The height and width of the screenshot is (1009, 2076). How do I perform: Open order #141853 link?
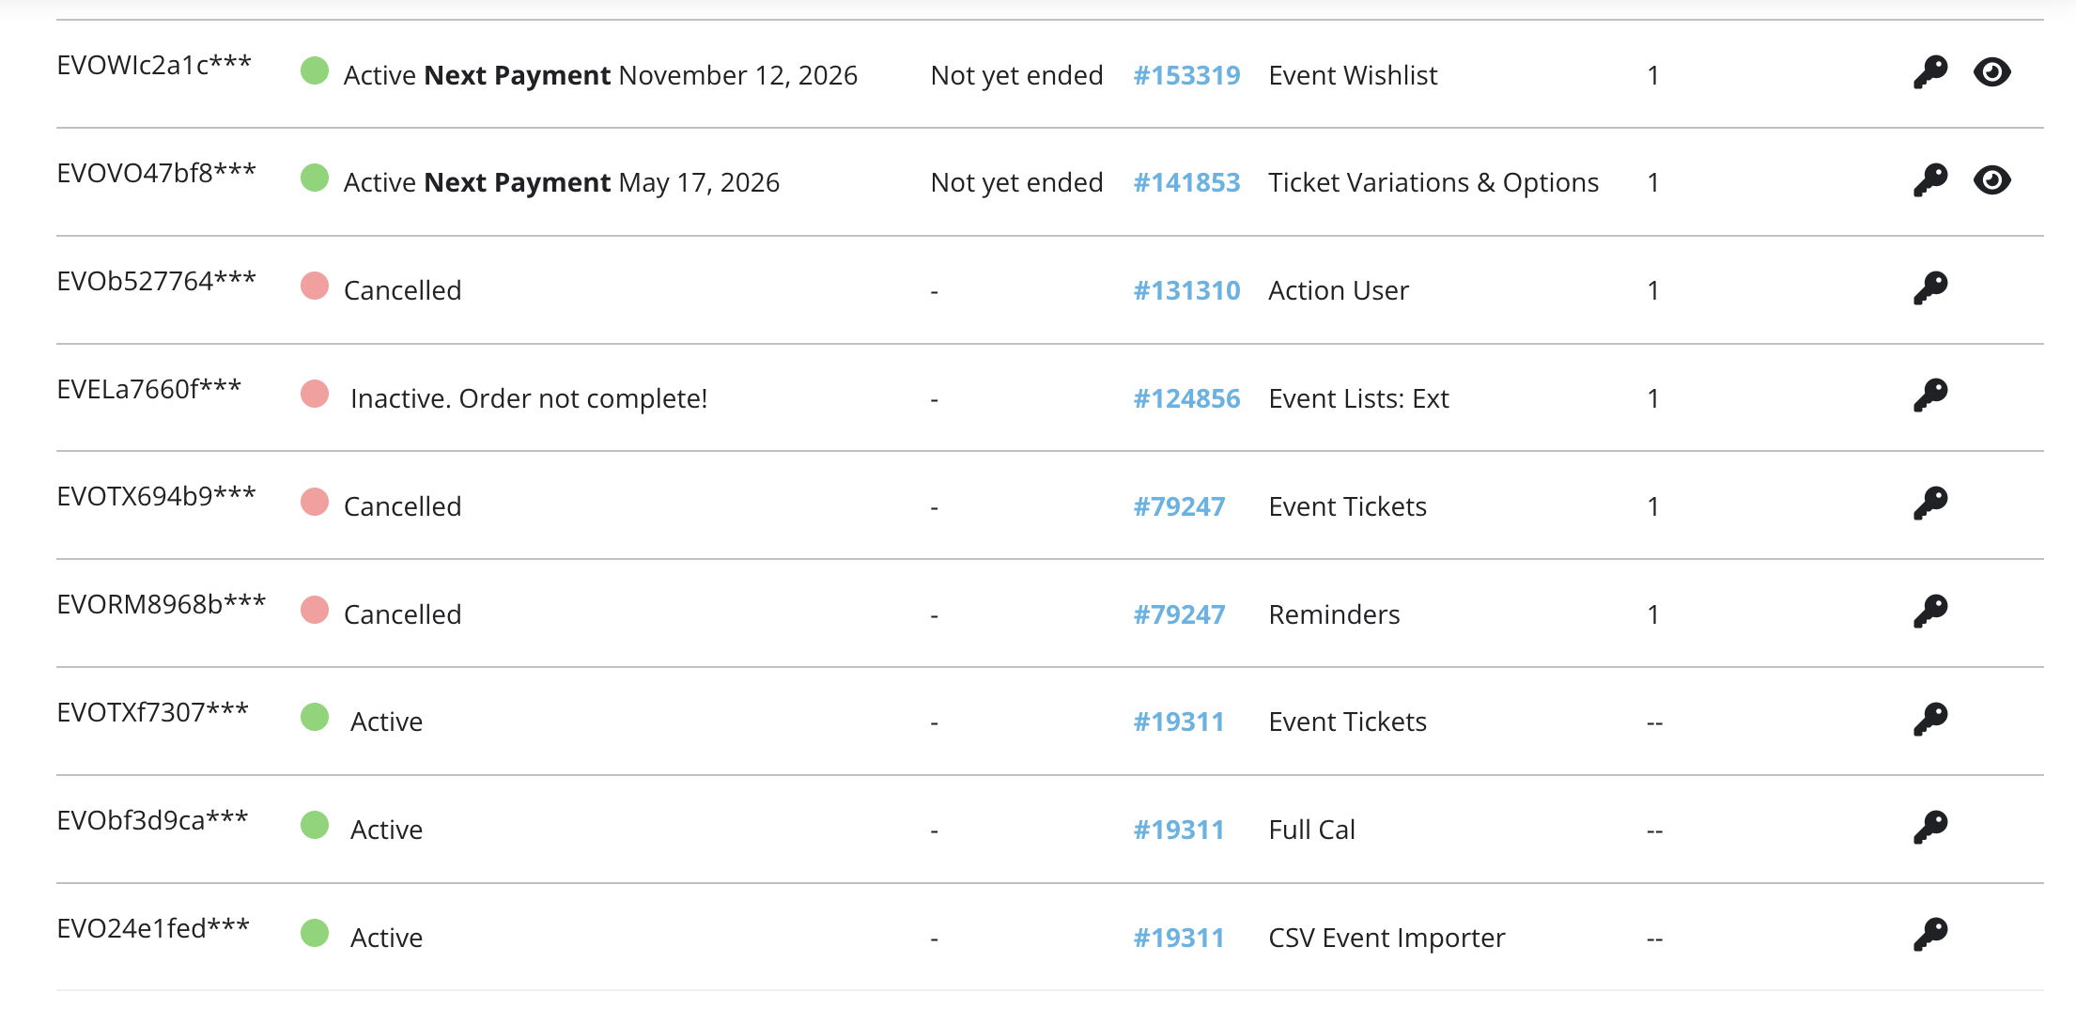click(x=1186, y=182)
